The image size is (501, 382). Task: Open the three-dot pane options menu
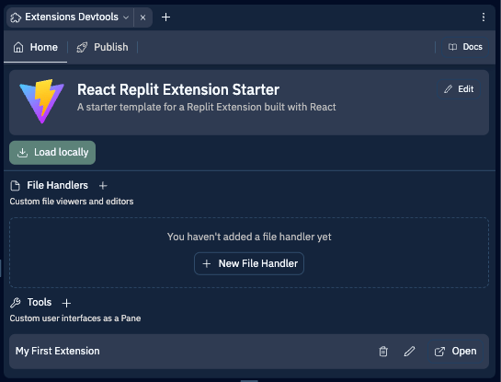click(x=484, y=17)
